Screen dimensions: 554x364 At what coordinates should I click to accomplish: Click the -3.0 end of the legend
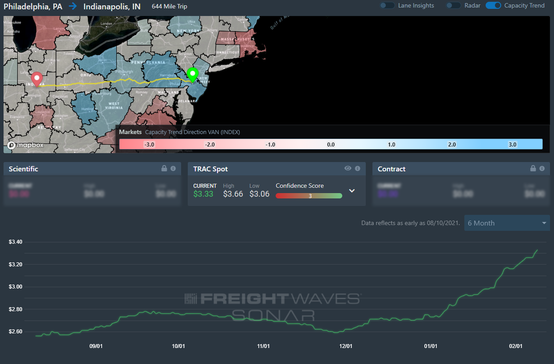point(149,145)
